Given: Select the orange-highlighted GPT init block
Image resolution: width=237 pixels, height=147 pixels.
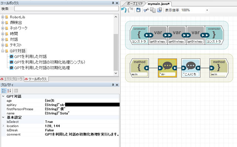Looking at the screenshot, I should 167,68.
